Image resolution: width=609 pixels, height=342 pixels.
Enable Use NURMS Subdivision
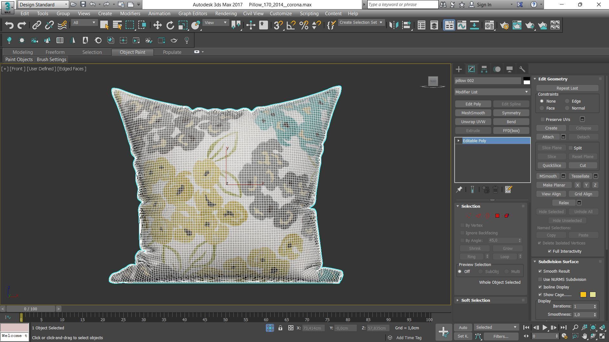[540, 279]
